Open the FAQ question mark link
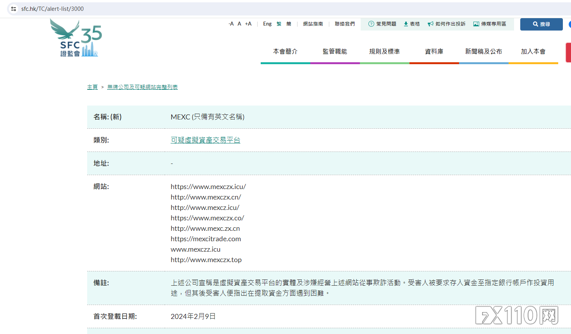Screen dimensions: 571x334 (x=382, y=24)
